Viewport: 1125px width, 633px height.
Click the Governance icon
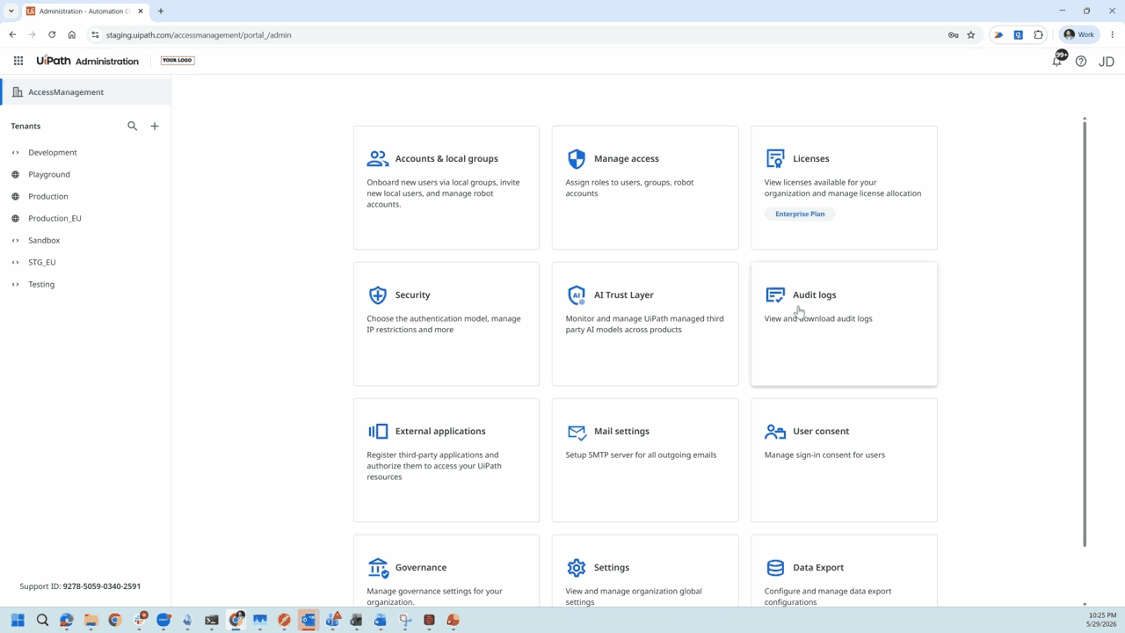[378, 568]
